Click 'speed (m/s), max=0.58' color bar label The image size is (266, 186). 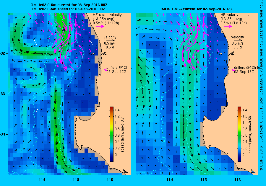(250, 135)
